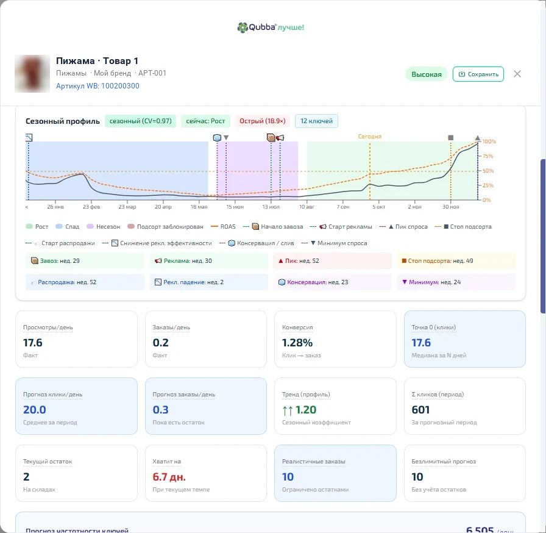
Task: Click the down-triangle minimum demand marker on chart
Action: (226, 138)
